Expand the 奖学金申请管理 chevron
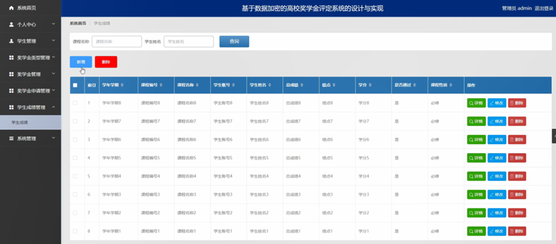This screenshot has height=244, width=556. (53, 90)
